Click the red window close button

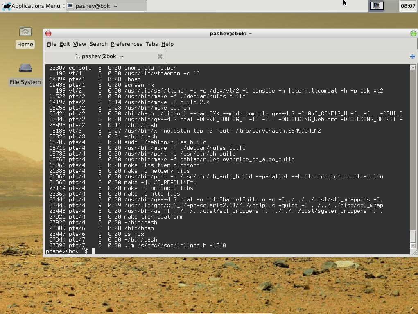click(48, 34)
